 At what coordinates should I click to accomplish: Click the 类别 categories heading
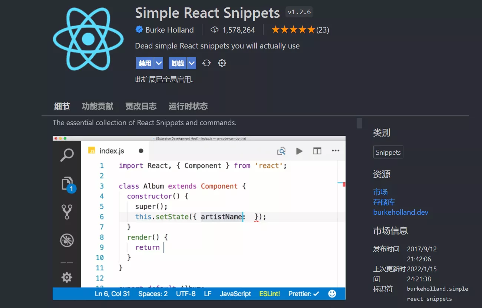tap(382, 133)
